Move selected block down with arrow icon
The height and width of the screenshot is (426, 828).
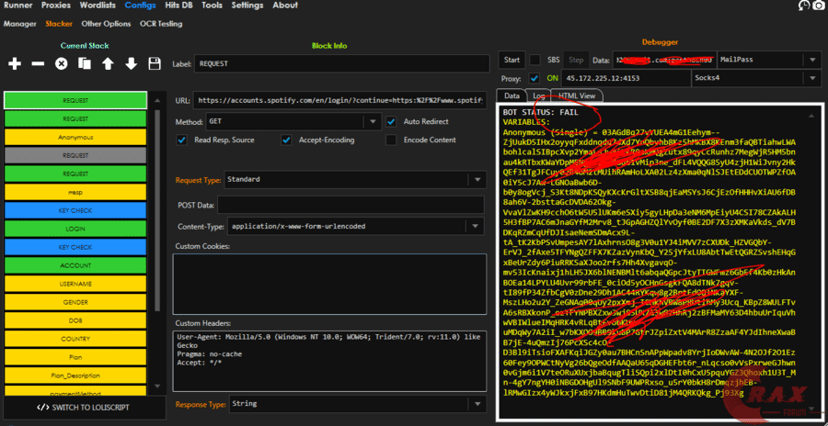coord(131,63)
